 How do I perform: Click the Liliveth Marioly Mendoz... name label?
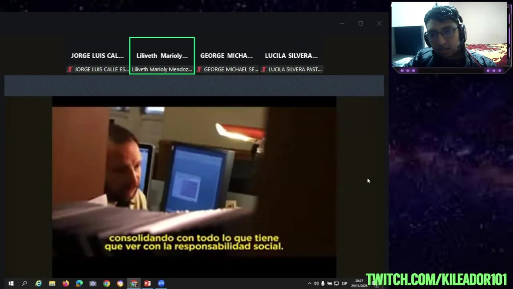[x=162, y=69]
